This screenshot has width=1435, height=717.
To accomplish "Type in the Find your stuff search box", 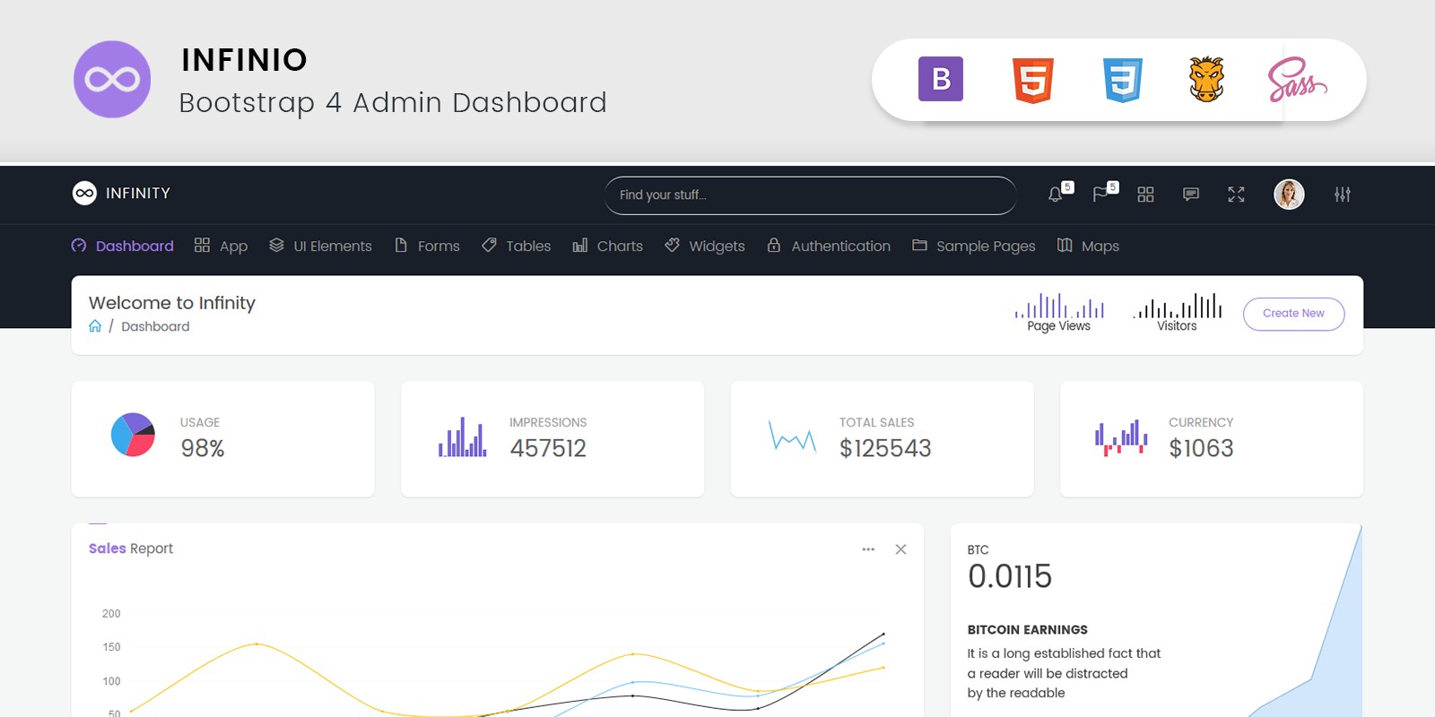I will click(x=809, y=195).
